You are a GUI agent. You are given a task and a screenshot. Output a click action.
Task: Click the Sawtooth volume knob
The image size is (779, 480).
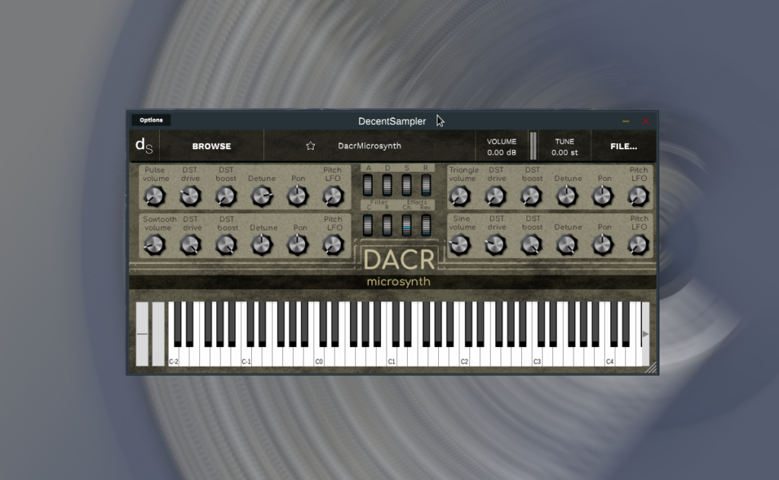(x=154, y=245)
